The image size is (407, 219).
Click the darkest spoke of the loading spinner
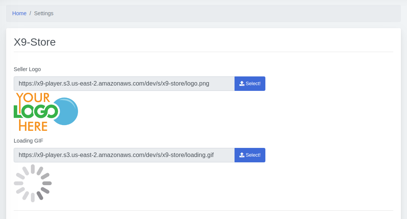tap(40, 195)
